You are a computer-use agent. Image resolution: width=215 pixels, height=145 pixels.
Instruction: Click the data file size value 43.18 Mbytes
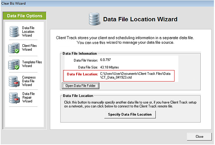click(110, 67)
